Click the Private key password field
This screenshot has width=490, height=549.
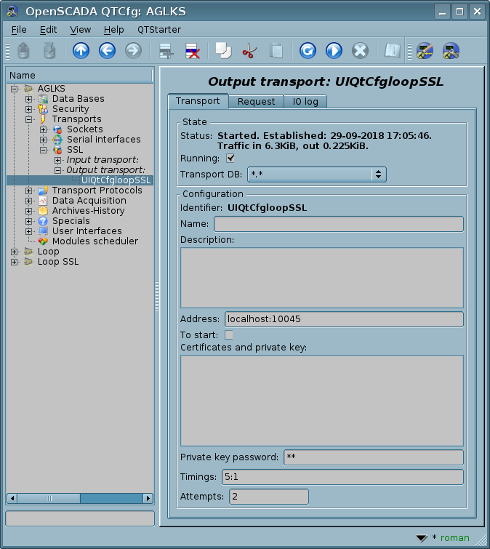[x=374, y=457]
